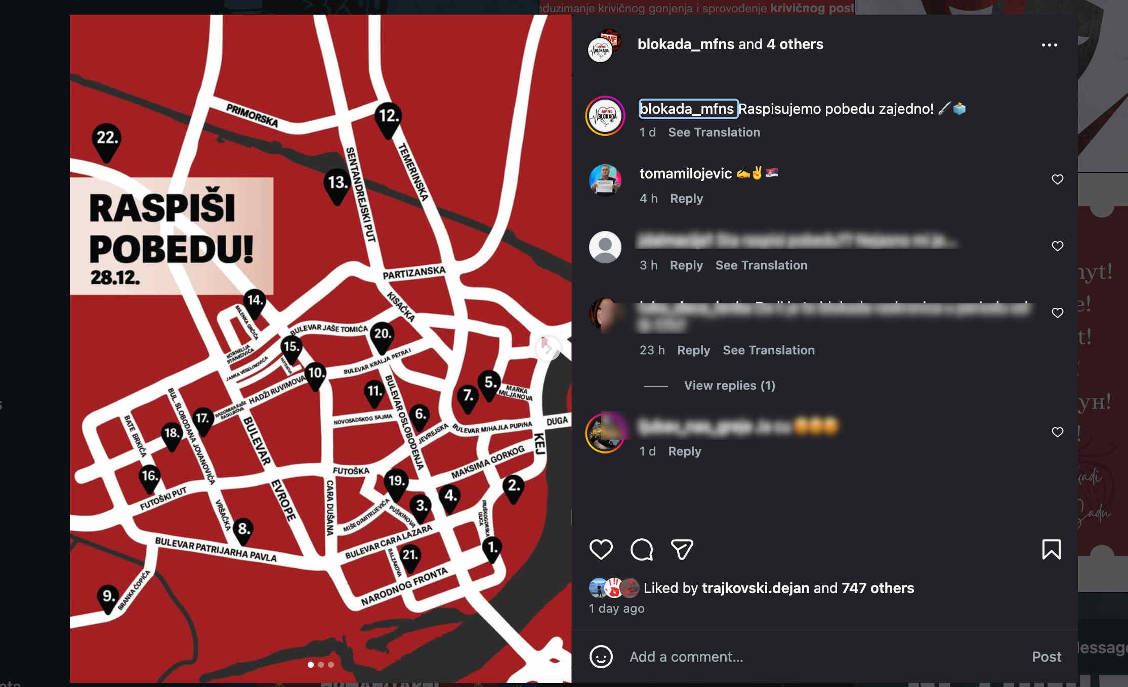Open trajkovski.dejan profile from likes
Viewport: 1128px width, 687px height.
pyautogui.click(x=756, y=588)
